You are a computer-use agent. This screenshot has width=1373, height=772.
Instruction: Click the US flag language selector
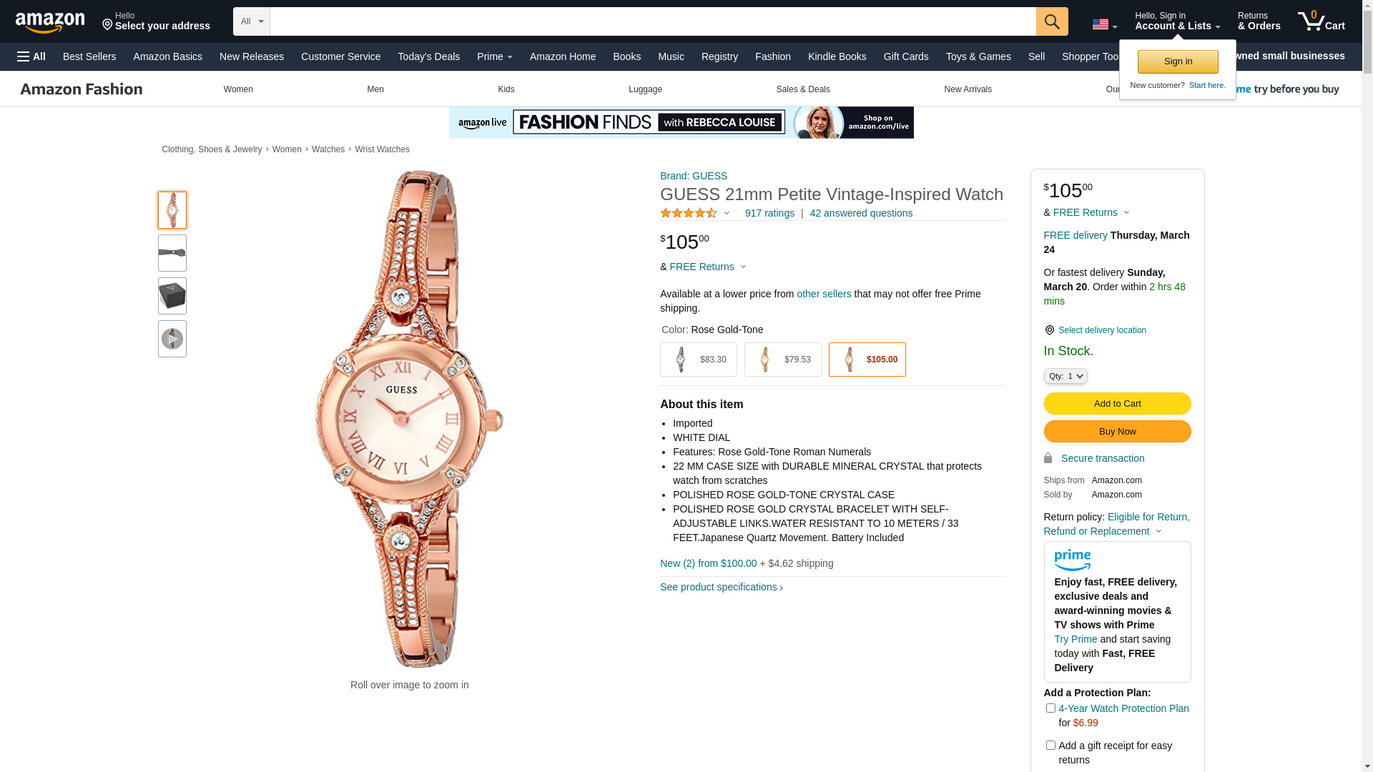pyautogui.click(x=1104, y=25)
